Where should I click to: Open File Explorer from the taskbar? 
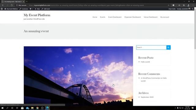[32, 108]
